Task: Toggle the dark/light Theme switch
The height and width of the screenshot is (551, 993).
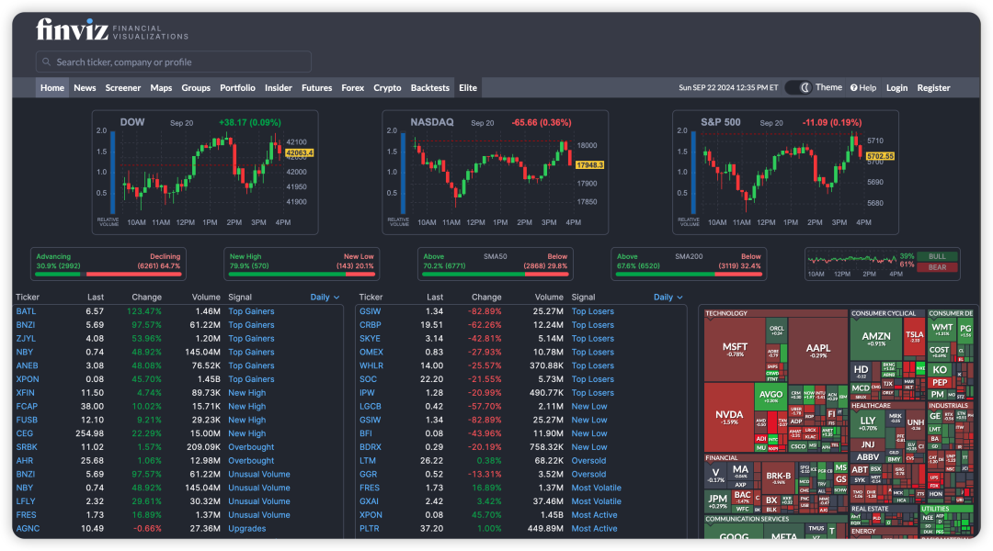Action: (799, 88)
